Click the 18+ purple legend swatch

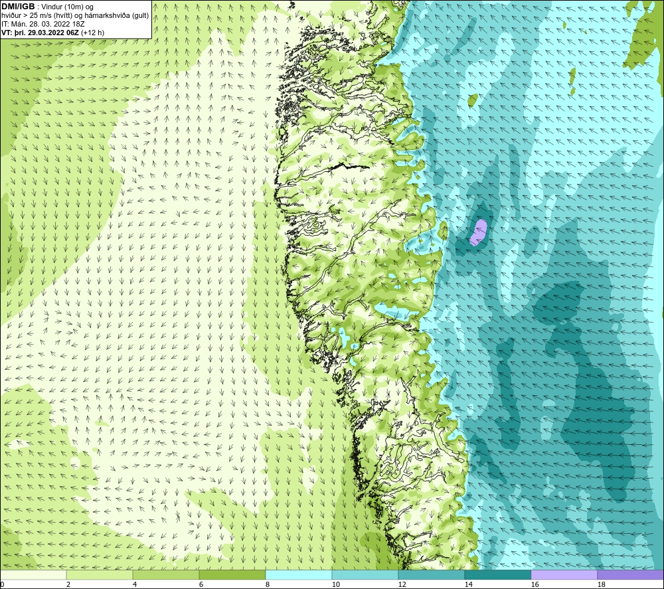pos(631,574)
